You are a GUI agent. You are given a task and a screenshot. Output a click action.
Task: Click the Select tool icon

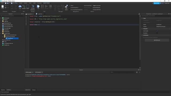(28, 7)
